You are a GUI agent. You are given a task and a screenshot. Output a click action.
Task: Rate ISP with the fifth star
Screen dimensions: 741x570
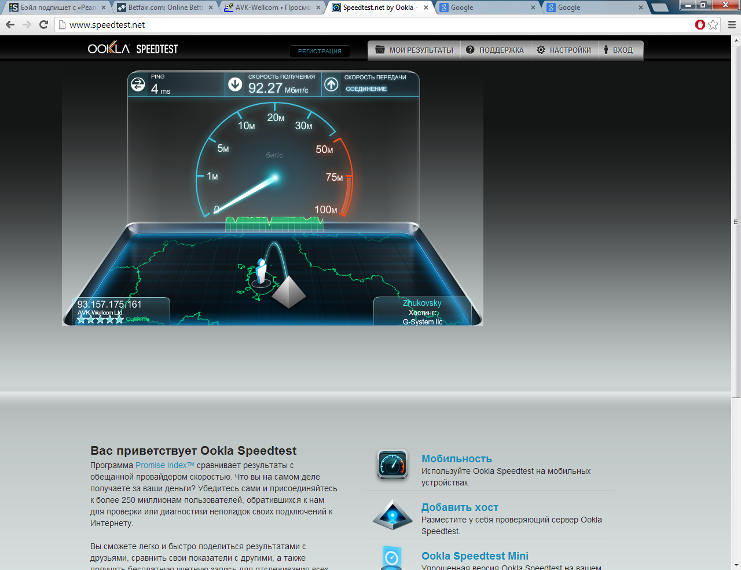tap(119, 319)
